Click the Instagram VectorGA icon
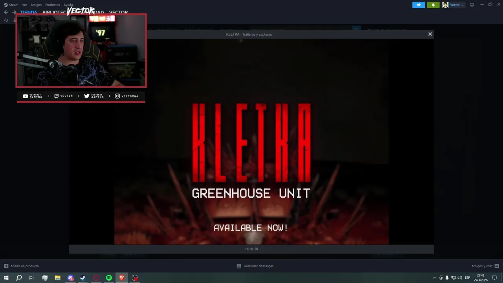503x283 pixels. pyautogui.click(x=117, y=96)
